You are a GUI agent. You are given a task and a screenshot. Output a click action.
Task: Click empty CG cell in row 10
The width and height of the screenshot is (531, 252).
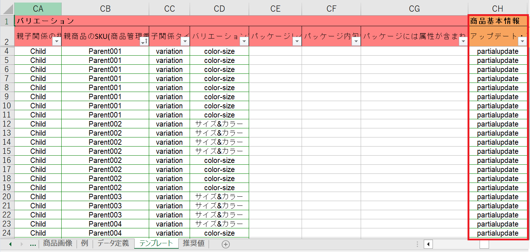414,106
